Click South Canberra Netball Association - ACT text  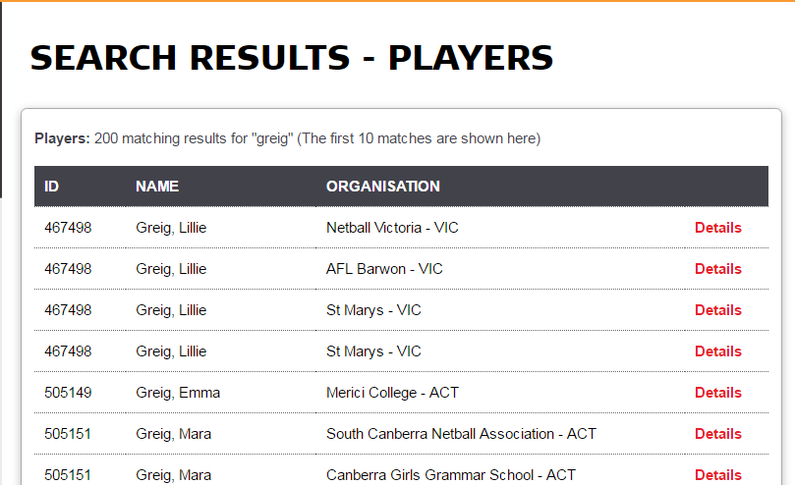462,434
